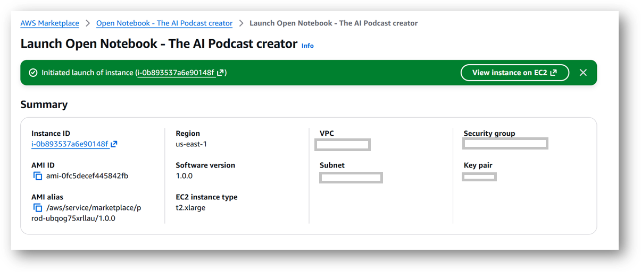Select the Software version value 1.0.0
This screenshot has height=272, width=641.
pos(184,176)
